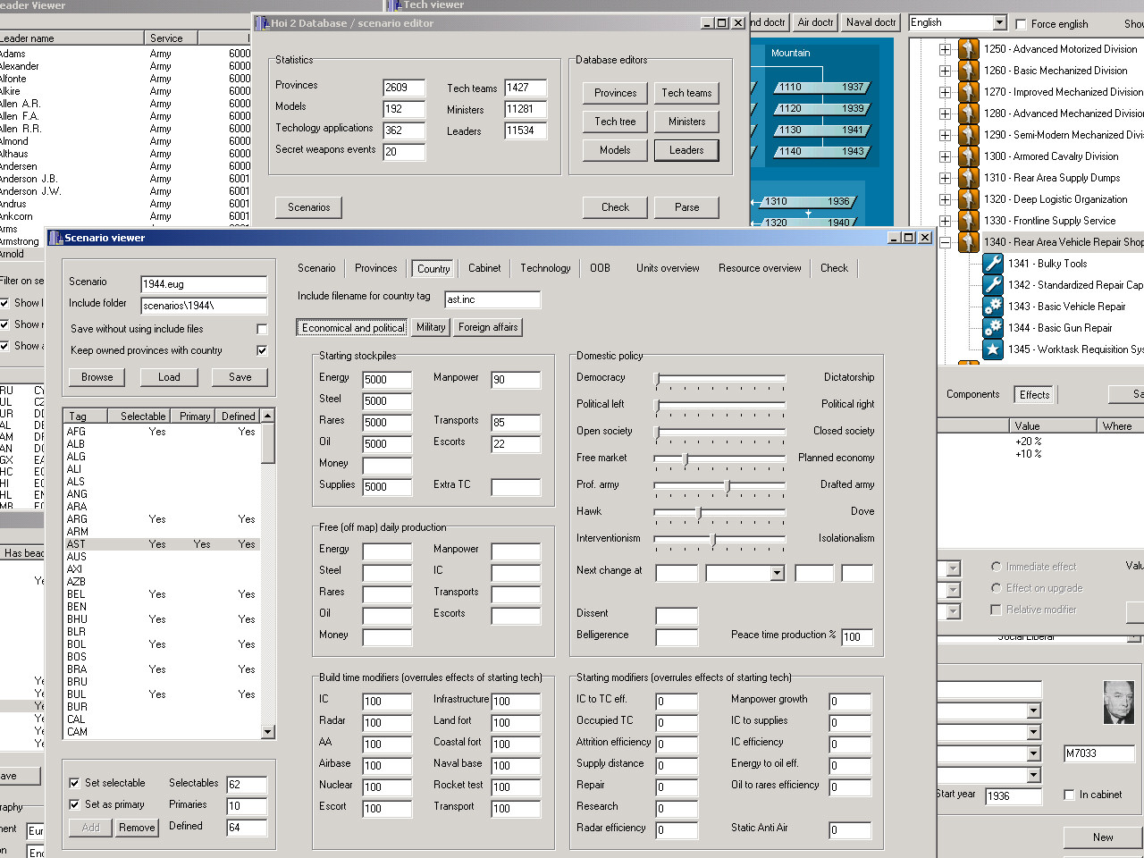The image size is (1144, 858).
Task: Click orange soldier icon for 1300 Armored Cavalry Division
Action: [x=968, y=156]
